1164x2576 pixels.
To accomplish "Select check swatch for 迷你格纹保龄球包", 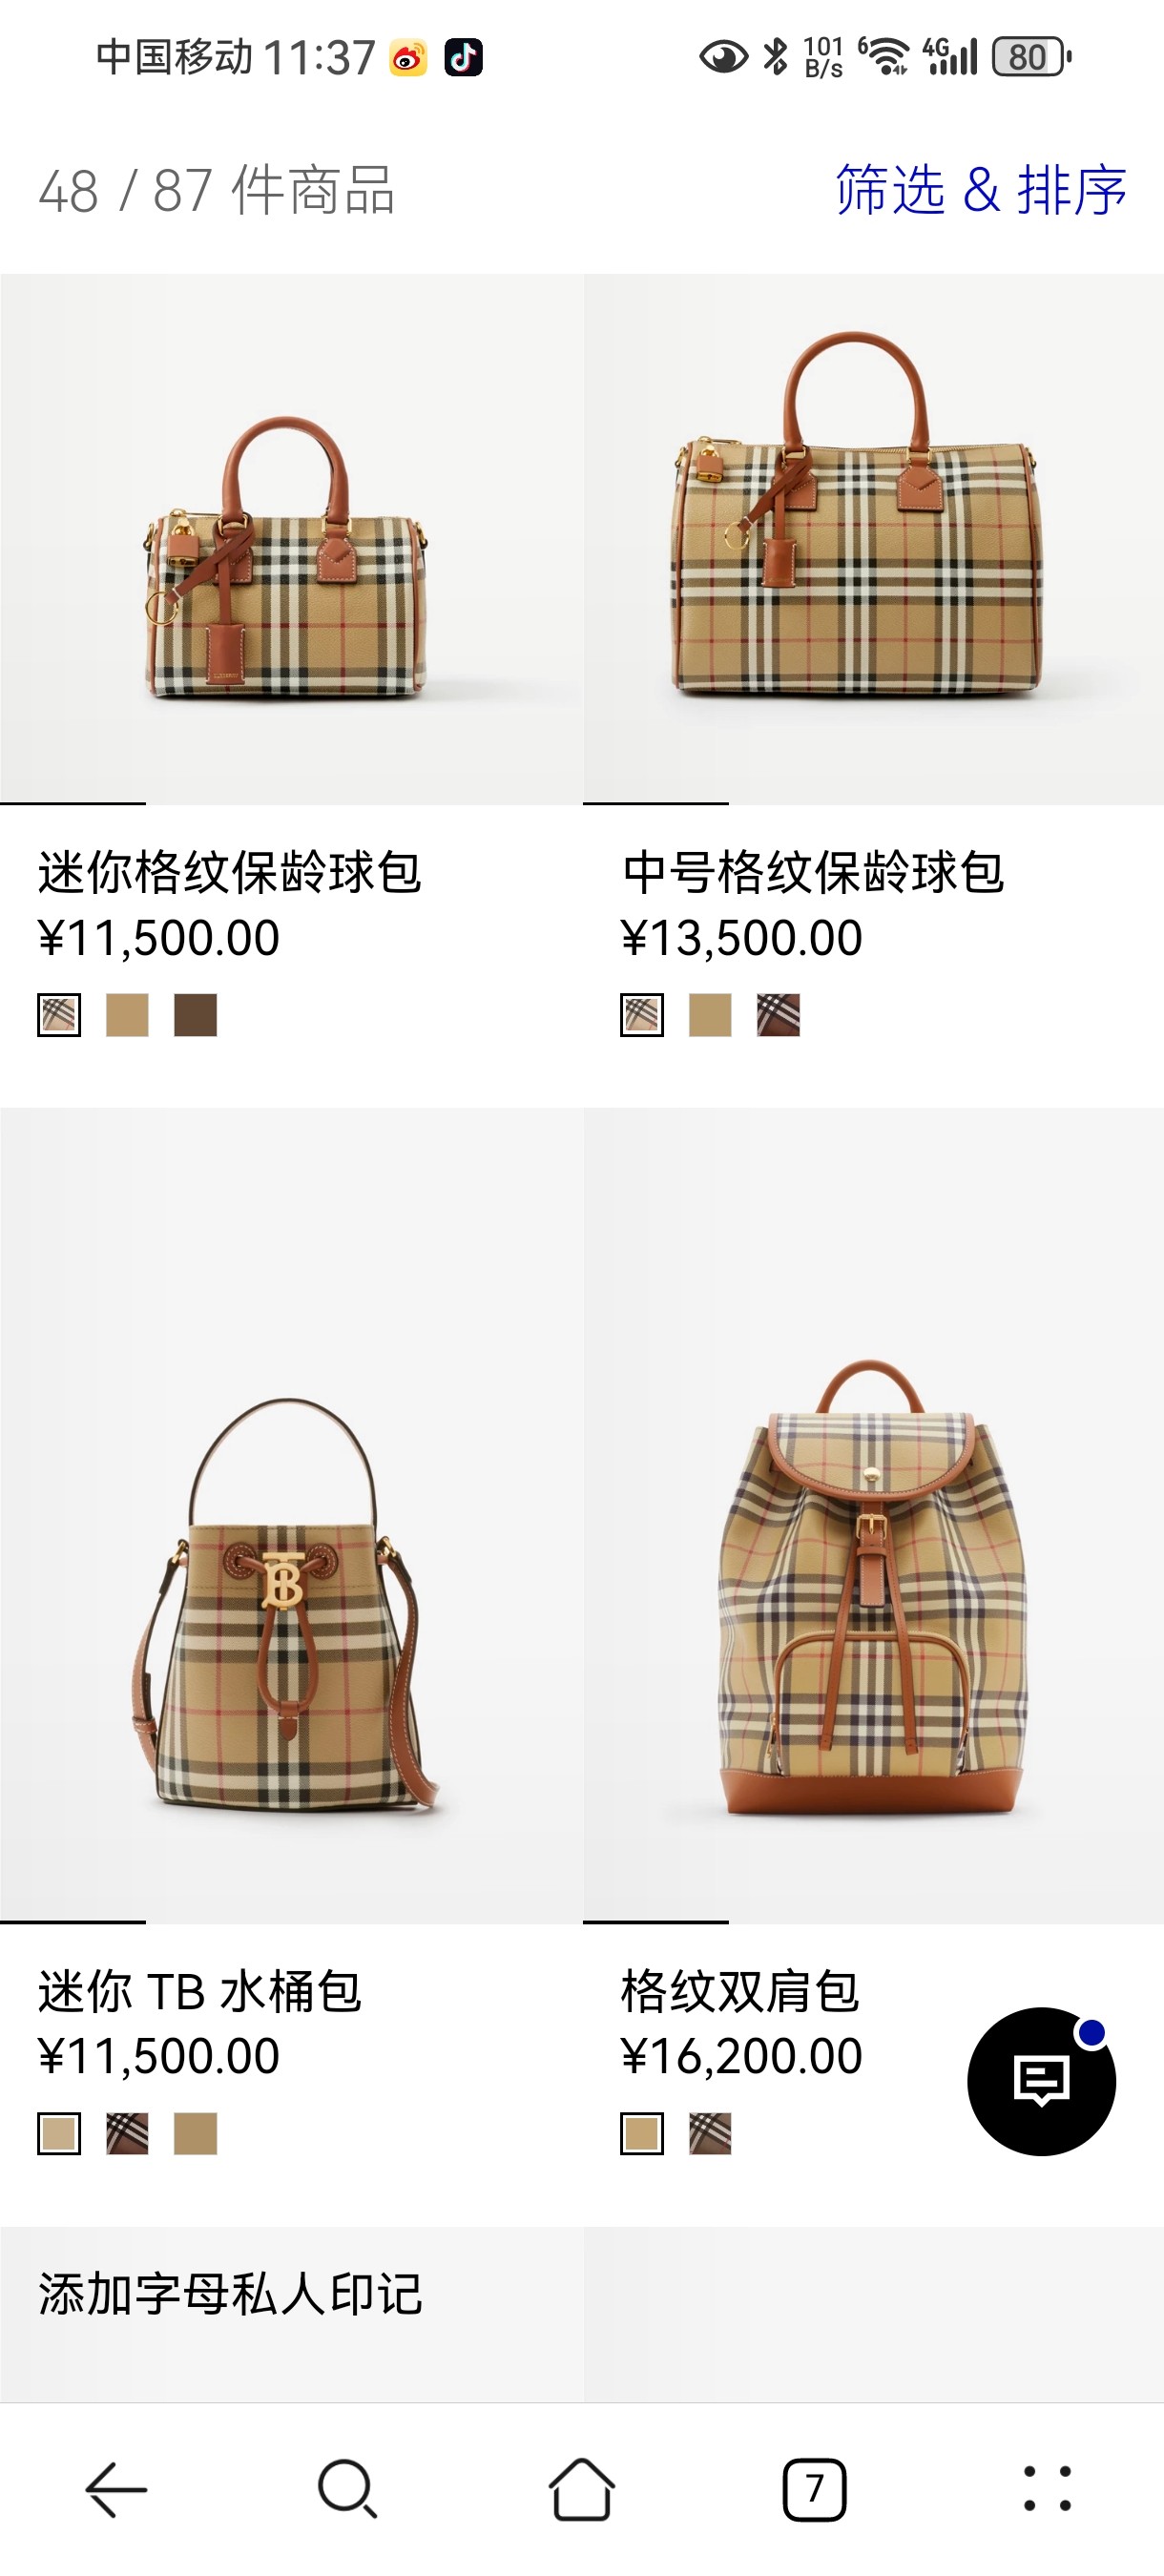I will tap(59, 1015).
